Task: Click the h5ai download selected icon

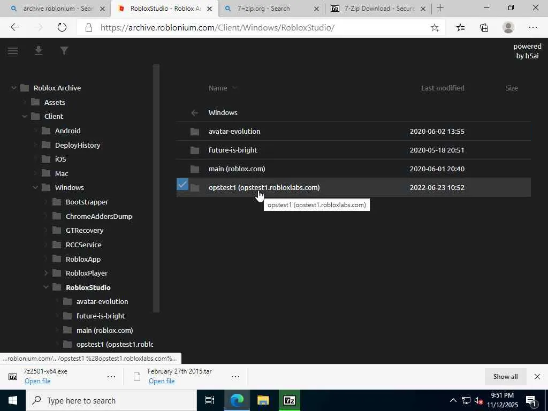Action: point(39,51)
